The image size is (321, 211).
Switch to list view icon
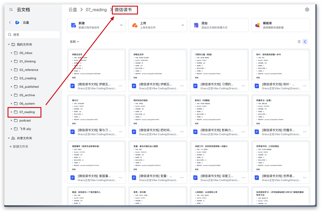coord(299,42)
